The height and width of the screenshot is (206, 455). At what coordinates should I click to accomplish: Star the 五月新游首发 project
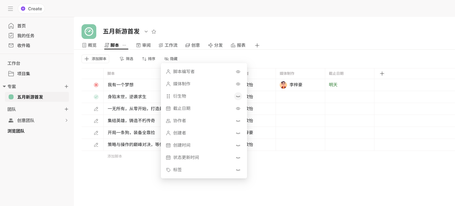(x=154, y=32)
